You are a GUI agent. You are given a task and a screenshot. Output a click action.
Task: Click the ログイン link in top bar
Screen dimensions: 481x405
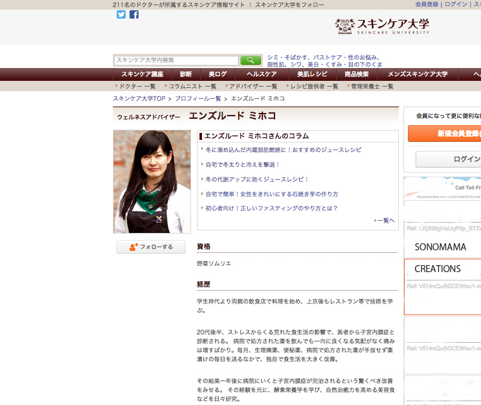click(456, 4)
